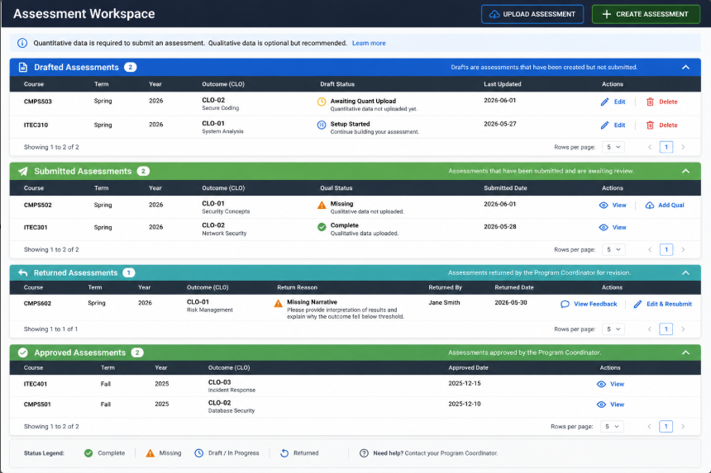
Task: Click the Drafted Assessments document icon
Action: (22, 67)
